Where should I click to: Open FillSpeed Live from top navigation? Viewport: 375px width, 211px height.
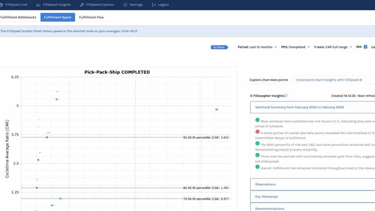coord(14,5)
